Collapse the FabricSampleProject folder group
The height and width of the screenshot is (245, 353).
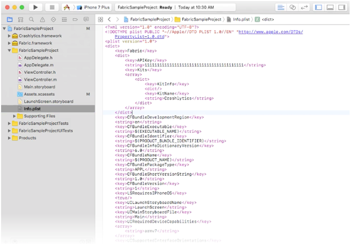9,50
